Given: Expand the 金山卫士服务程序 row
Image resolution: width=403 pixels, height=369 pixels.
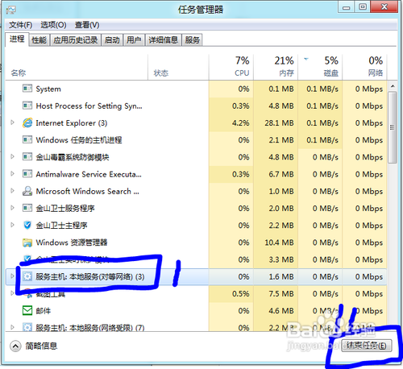Looking at the screenshot, I should point(12,208).
